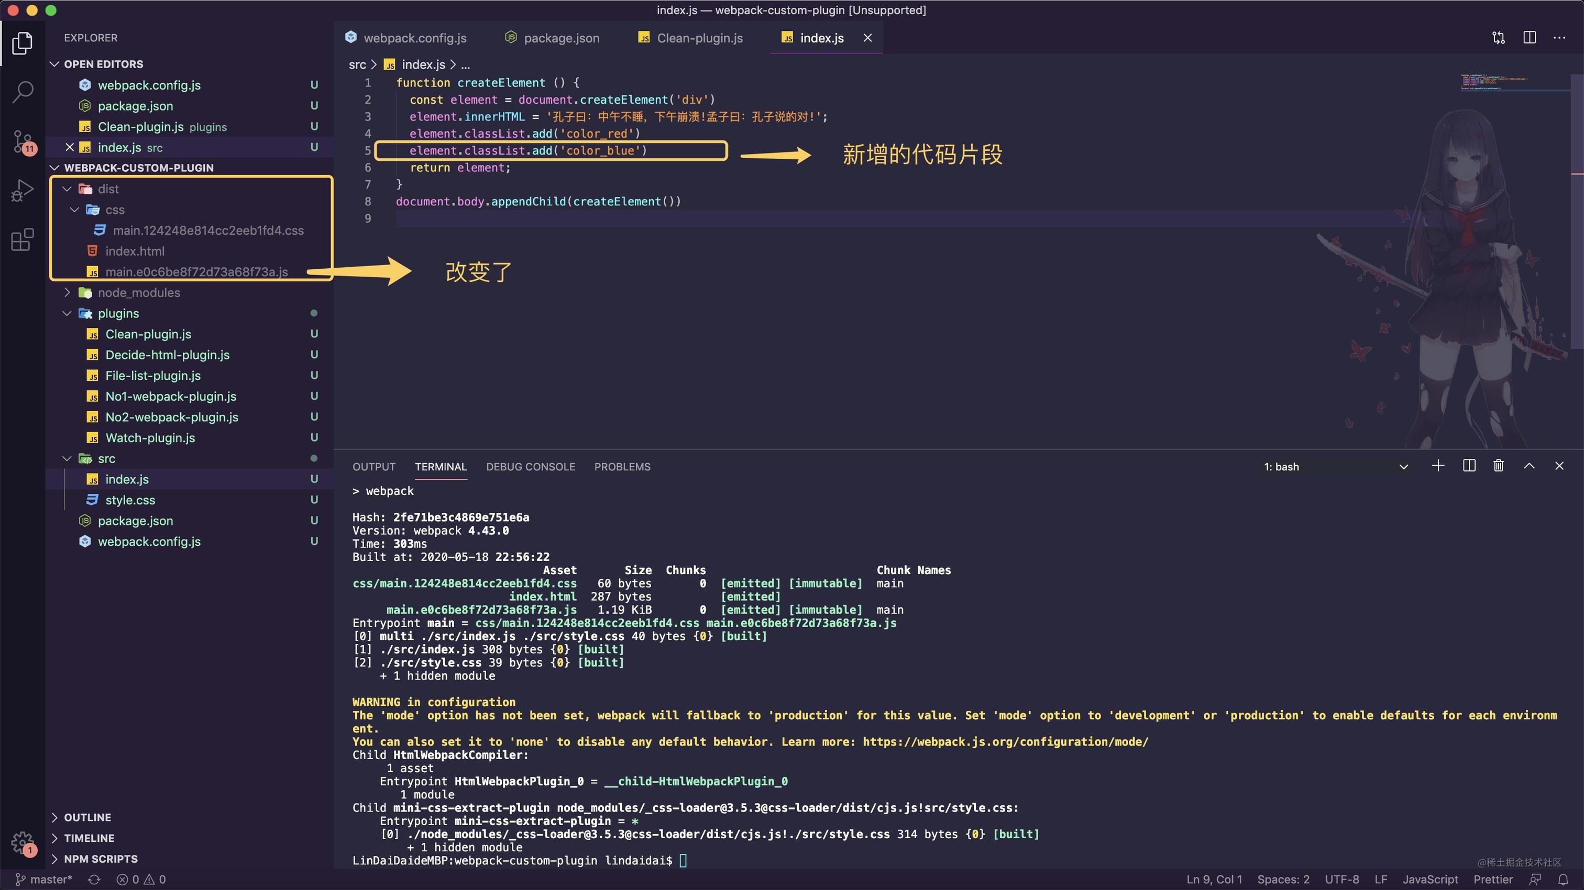Open the PROBLEMS panel tab
The image size is (1584, 890).
[622, 467]
